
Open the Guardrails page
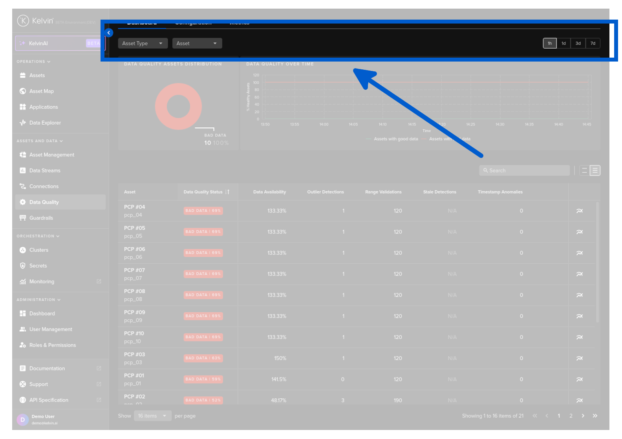tap(41, 218)
